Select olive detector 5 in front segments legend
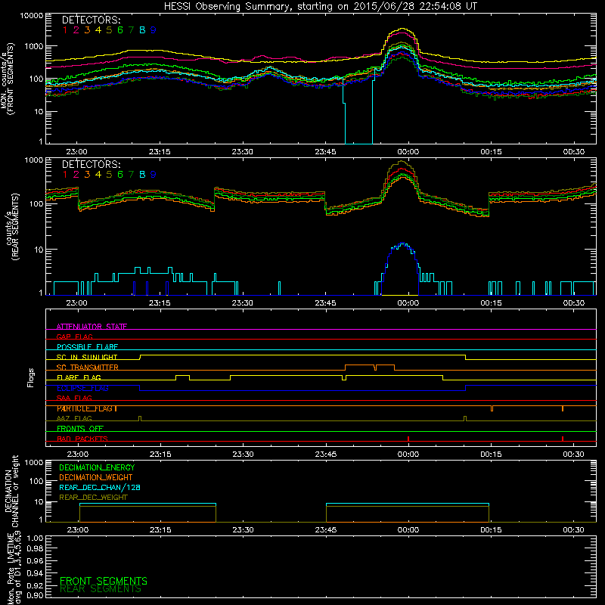The image size is (605, 605). 109,30
